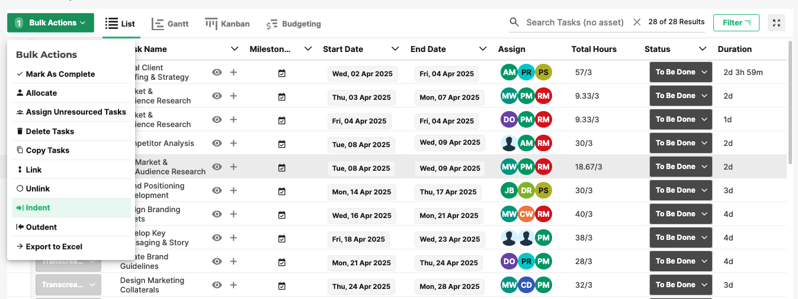Click plus icon on Competitor Analysis row

click(x=233, y=143)
